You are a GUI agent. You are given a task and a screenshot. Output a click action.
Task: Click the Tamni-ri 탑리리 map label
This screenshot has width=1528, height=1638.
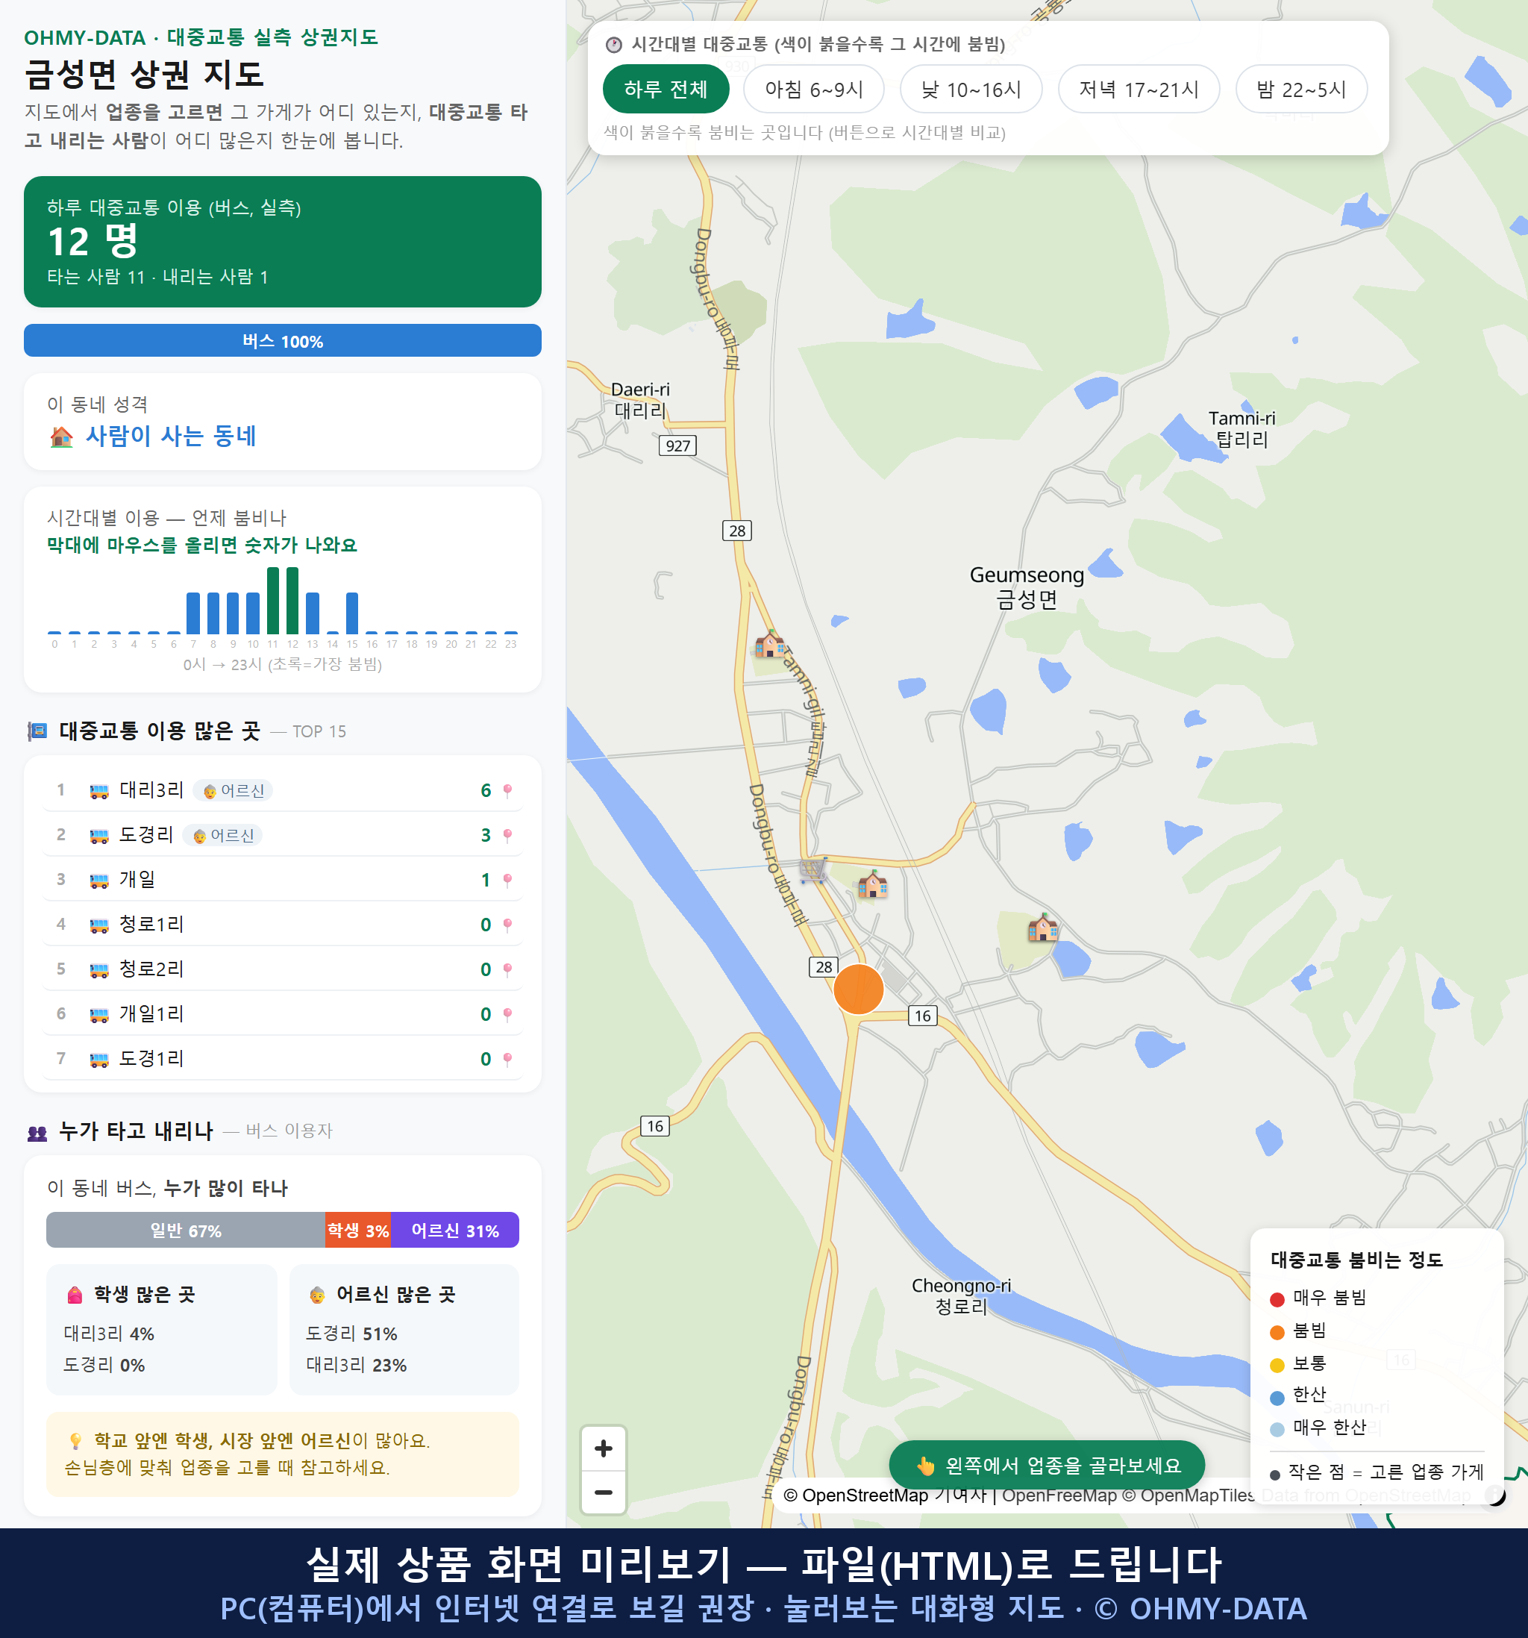(x=1241, y=428)
